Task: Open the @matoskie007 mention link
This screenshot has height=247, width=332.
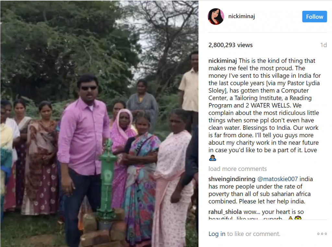Action: pyautogui.click(x=278, y=179)
